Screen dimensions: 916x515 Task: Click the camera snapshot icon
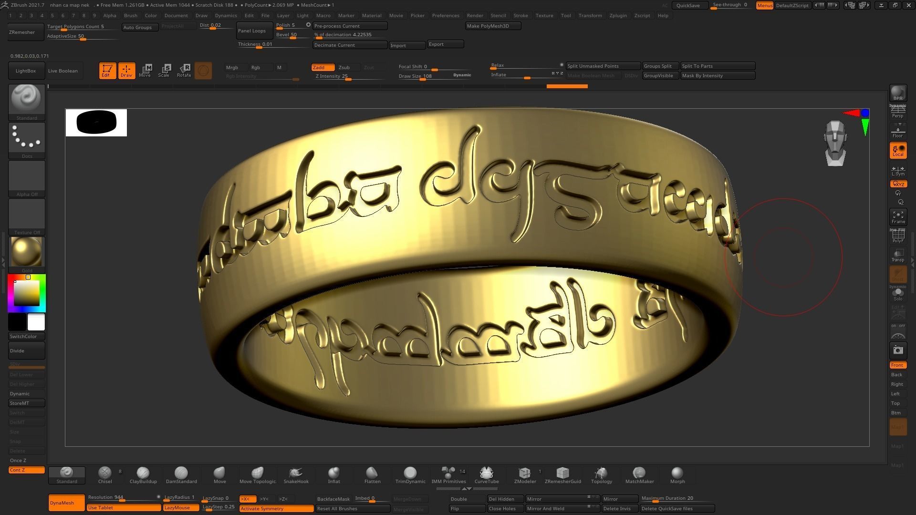click(898, 350)
